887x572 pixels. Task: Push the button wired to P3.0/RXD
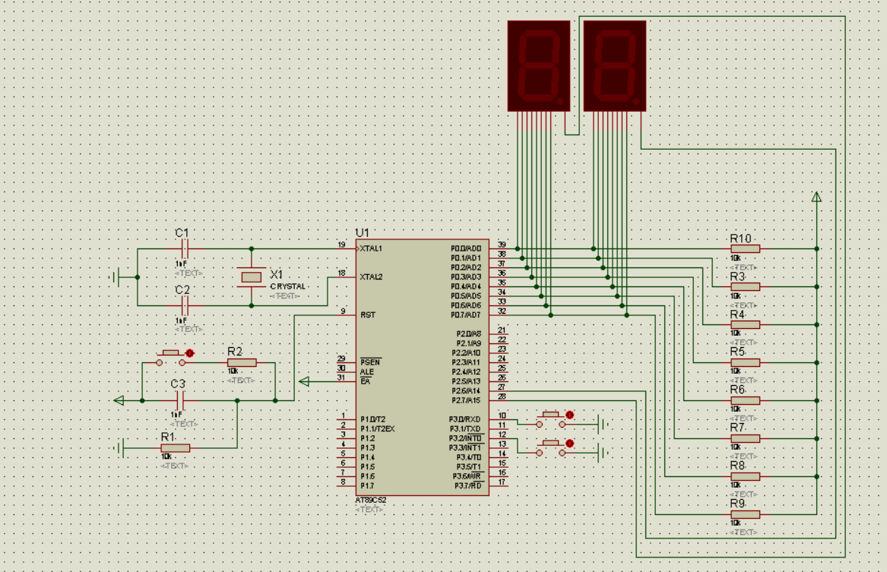click(550, 420)
